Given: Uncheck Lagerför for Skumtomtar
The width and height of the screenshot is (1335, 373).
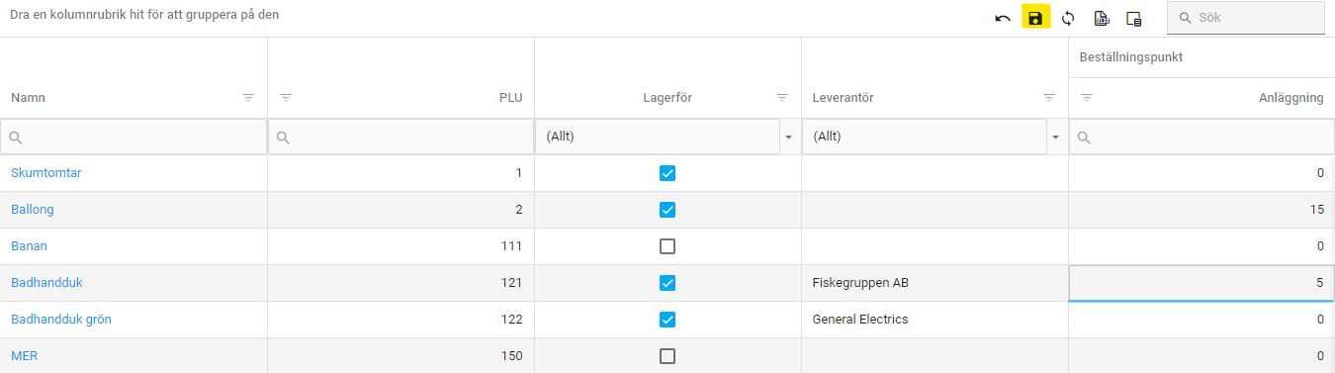Looking at the screenshot, I should pos(667,173).
